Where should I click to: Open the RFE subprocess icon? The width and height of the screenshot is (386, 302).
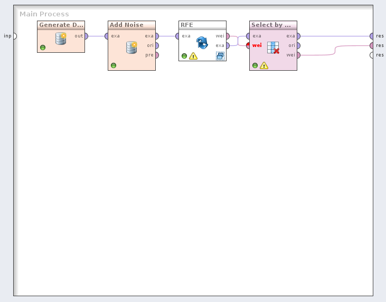point(220,56)
